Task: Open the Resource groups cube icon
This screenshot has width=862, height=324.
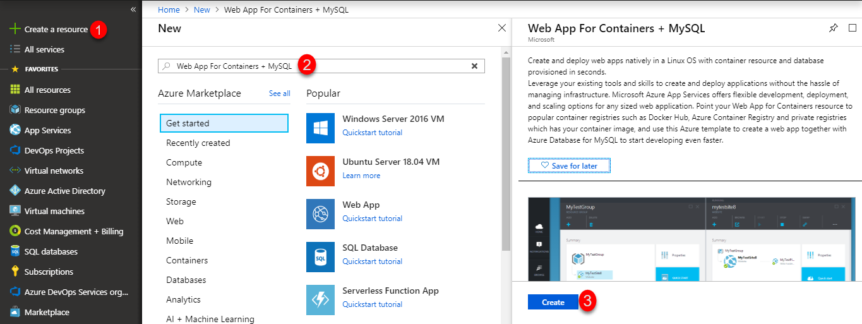Action: click(x=15, y=110)
